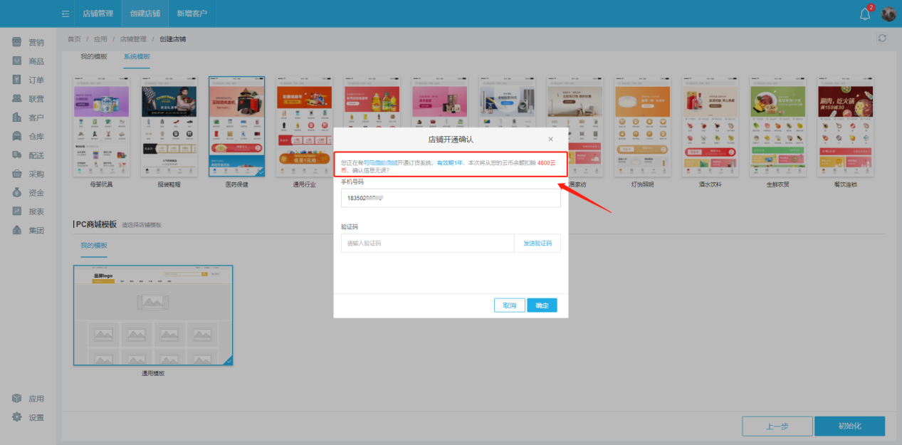Viewport: 902px width, 445px height.
Task: Select the 母婴玩具 template thumbnail
Action: click(101, 127)
